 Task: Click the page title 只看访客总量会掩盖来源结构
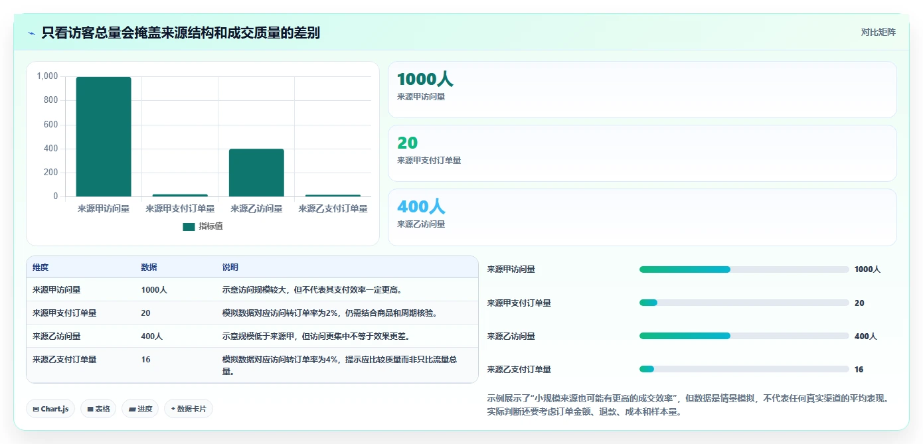click(181, 33)
